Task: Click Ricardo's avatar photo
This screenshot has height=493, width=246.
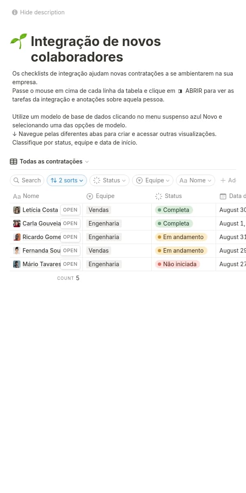Action: [x=17, y=237]
